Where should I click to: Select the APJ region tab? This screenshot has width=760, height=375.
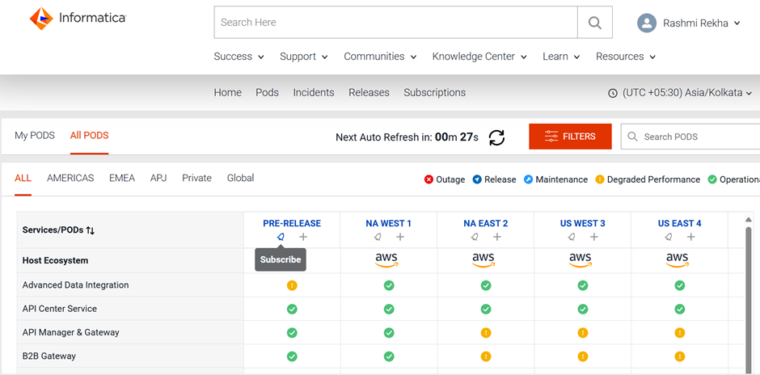(x=158, y=178)
